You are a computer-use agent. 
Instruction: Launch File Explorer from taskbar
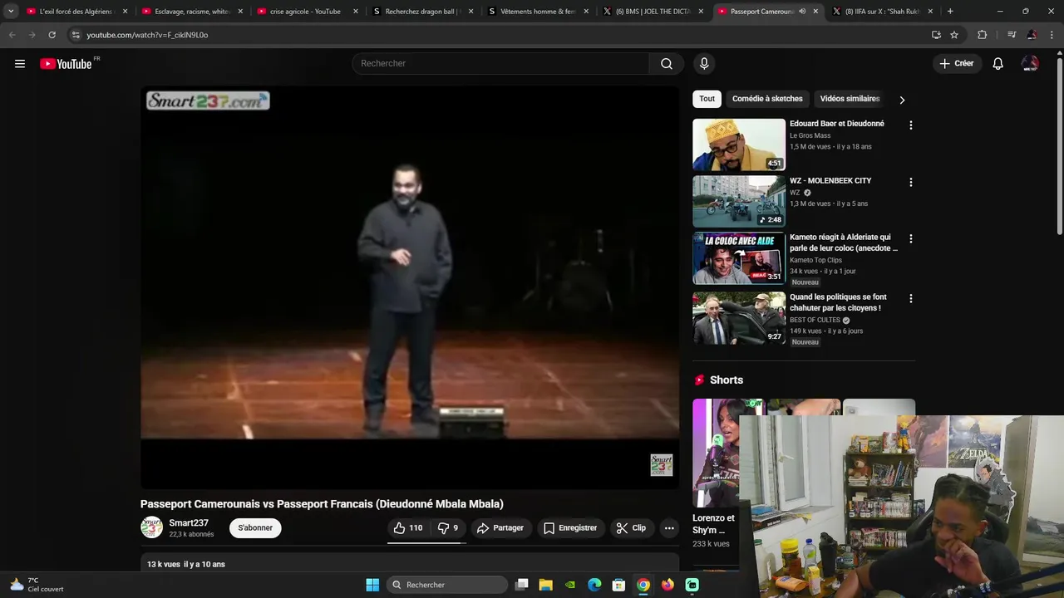tap(546, 585)
